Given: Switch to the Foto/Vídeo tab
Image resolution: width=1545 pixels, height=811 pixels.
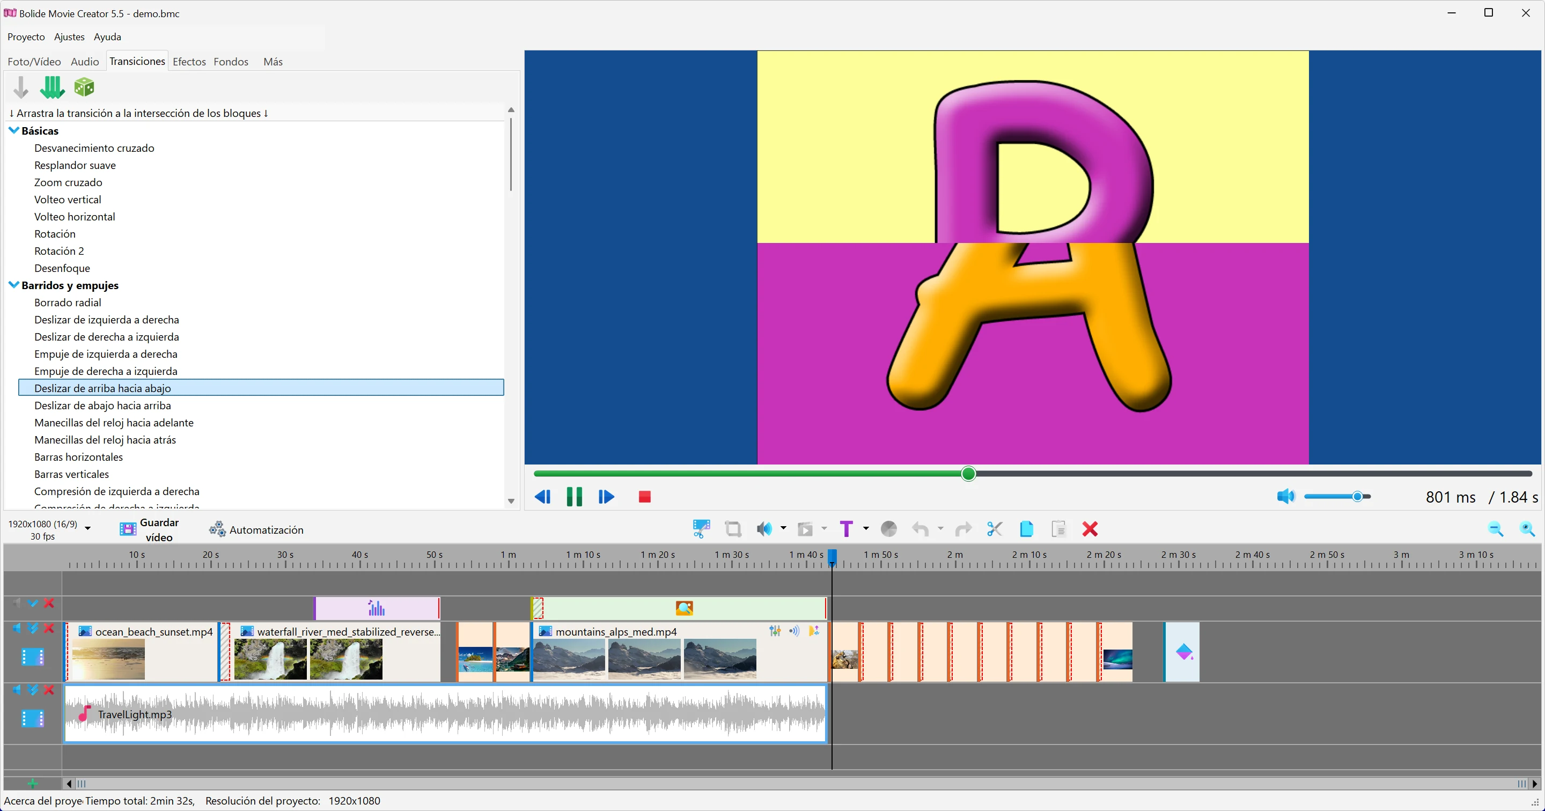Looking at the screenshot, I should point(34,61).
